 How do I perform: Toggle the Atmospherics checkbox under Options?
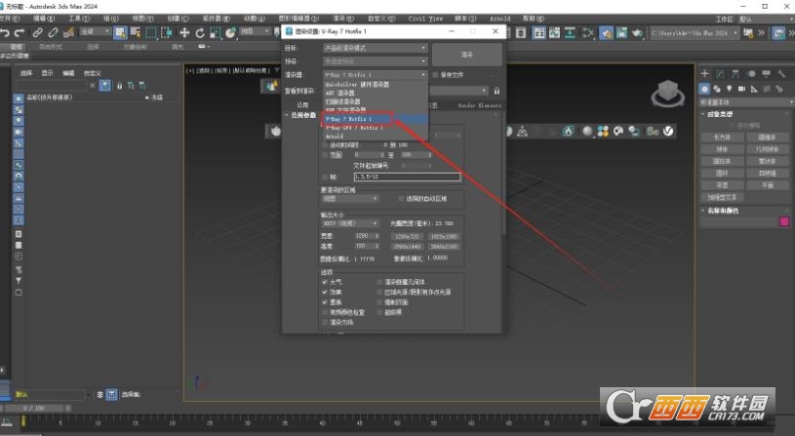[325, 281]
